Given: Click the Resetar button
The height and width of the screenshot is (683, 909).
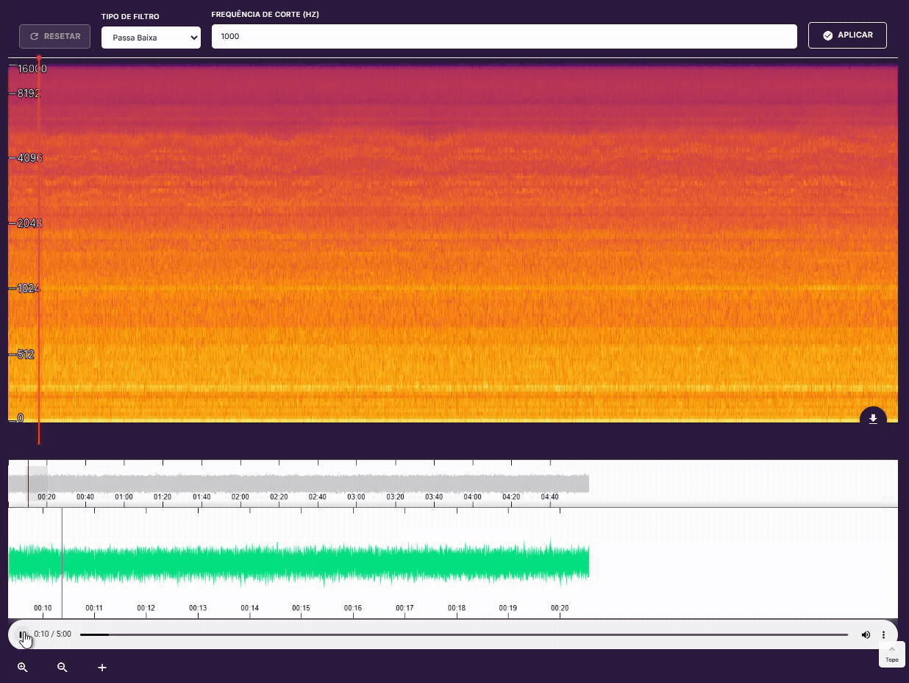Looking at the screenshot, I should pos(55,36).
